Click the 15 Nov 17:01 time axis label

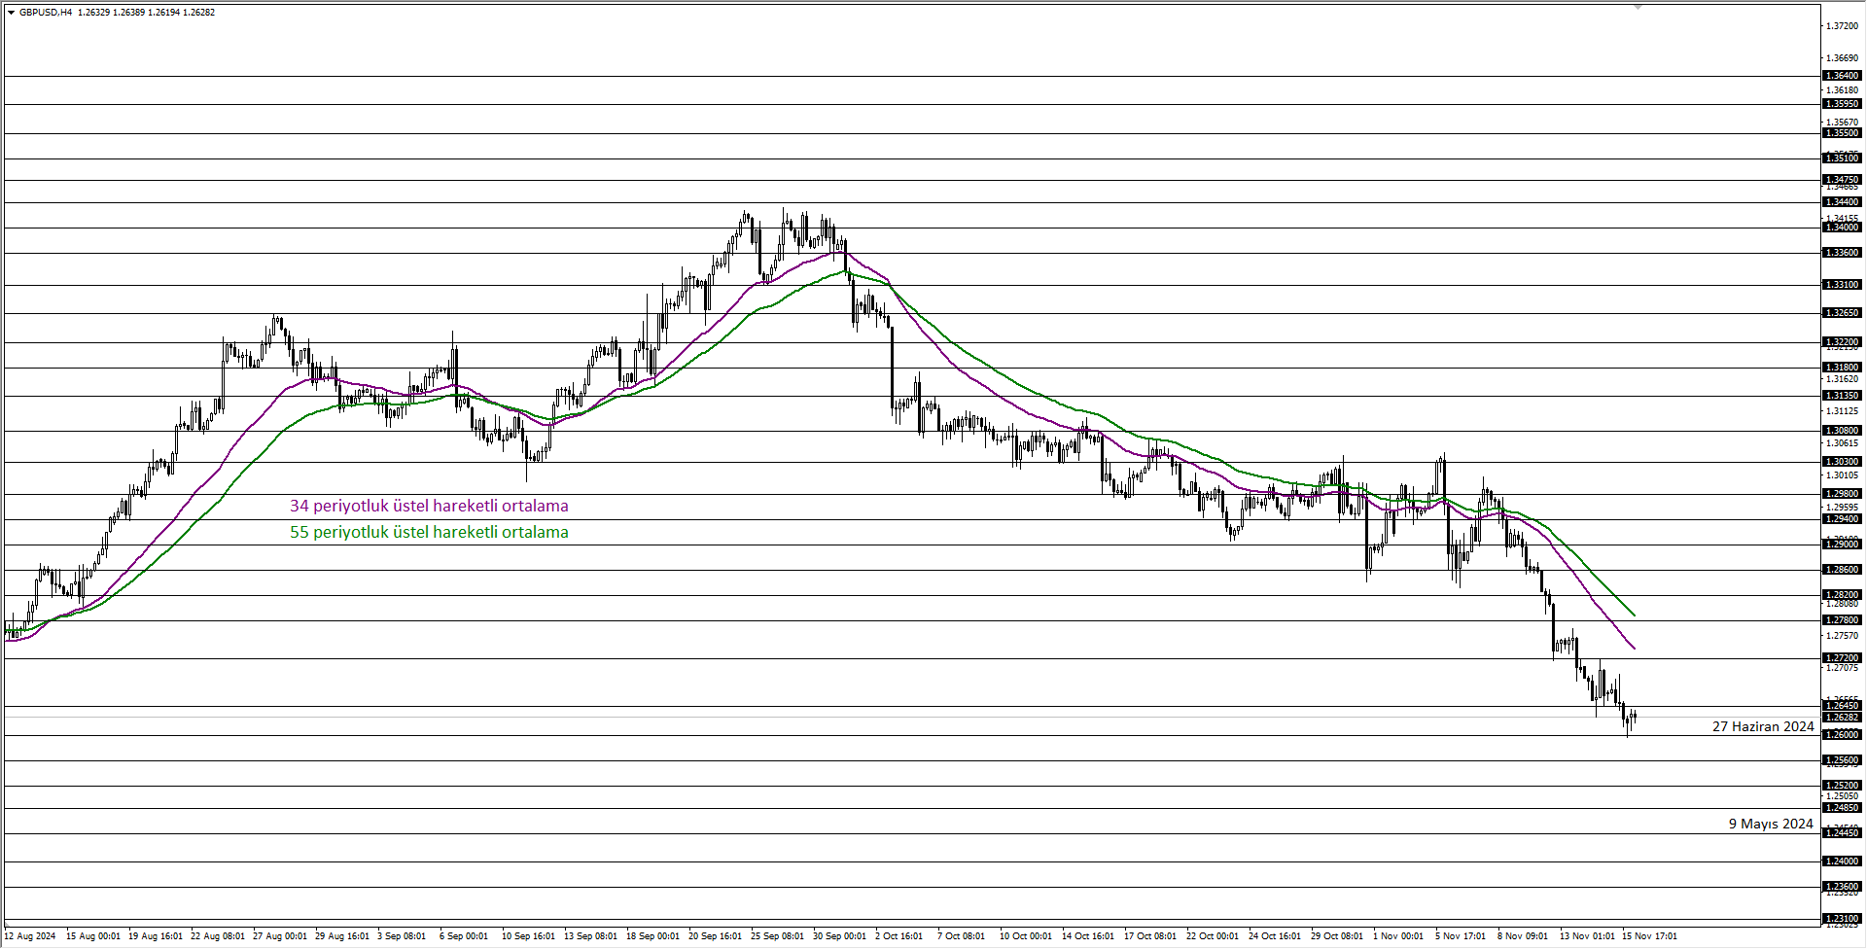[x=1649, y=936]
